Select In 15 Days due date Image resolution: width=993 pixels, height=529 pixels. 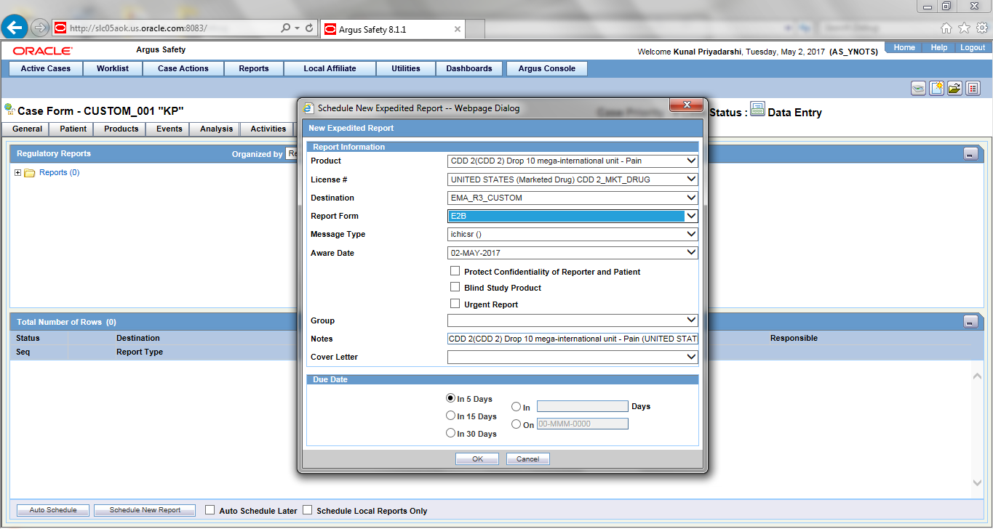coord(451,416)
